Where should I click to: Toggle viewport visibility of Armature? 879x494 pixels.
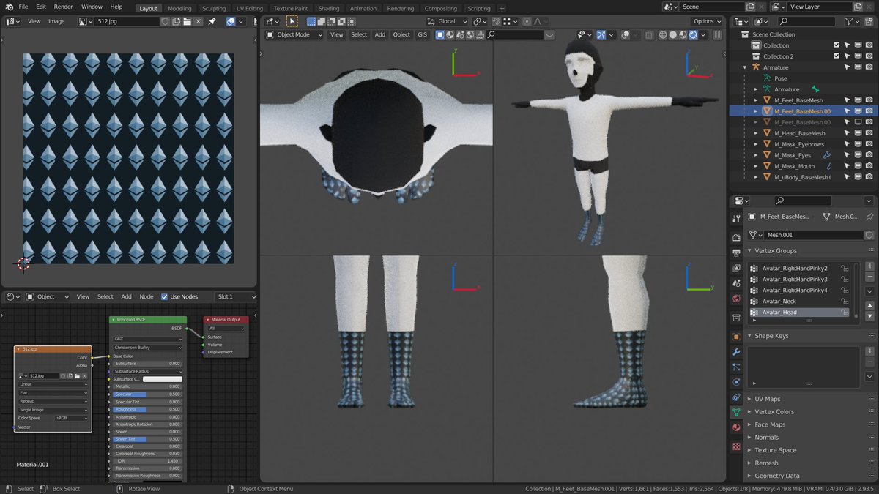coord(858,67)
